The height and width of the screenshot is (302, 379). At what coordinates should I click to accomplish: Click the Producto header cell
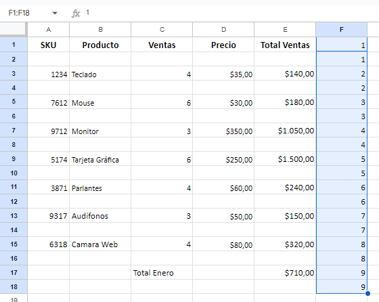click(x=100, y=45)
